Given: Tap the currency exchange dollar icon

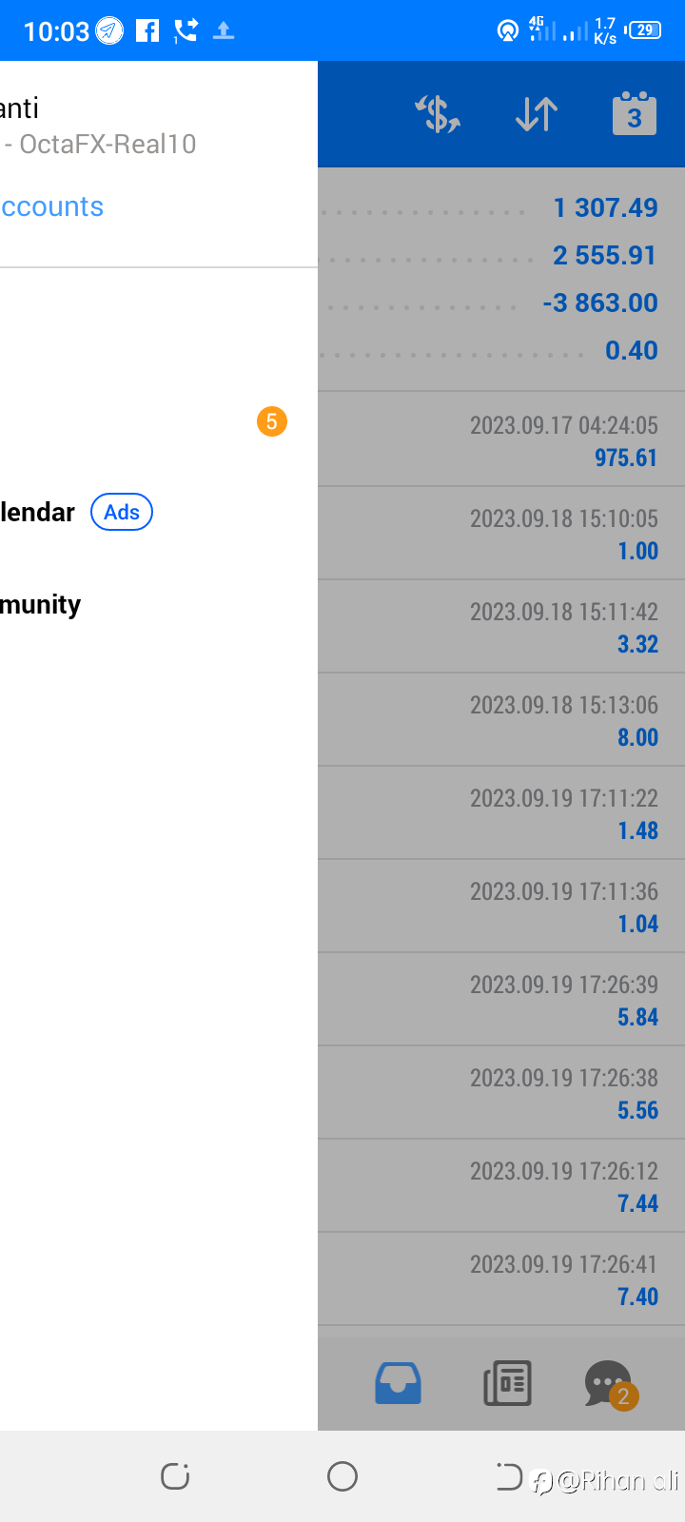Looking at the screenshot, I should [x=438, y=114].
